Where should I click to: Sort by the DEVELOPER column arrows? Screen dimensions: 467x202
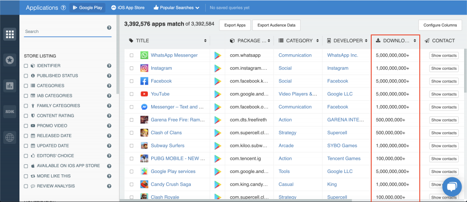366,41
